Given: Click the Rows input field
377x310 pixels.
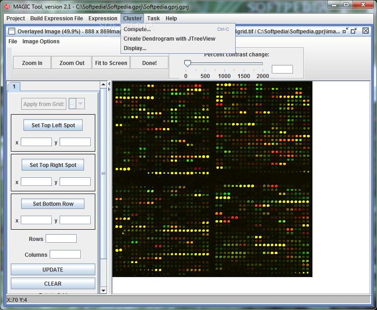Looking at the screenshot, I should pos(61,239).
